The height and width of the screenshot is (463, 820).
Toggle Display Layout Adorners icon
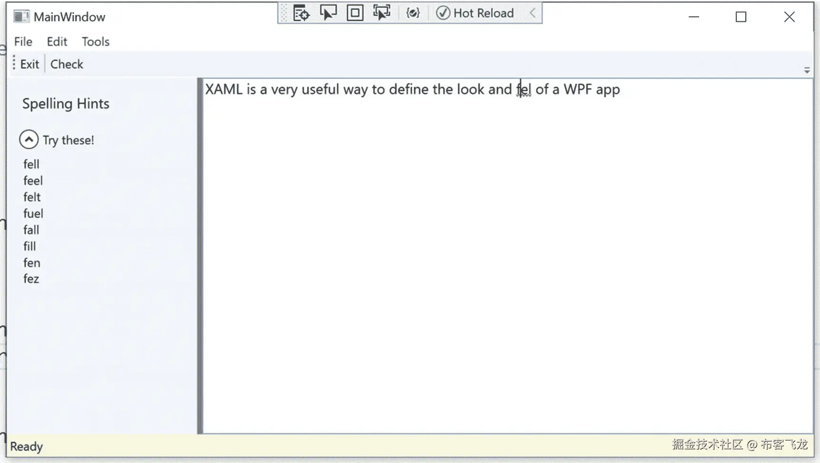click(x=355, y=13)
